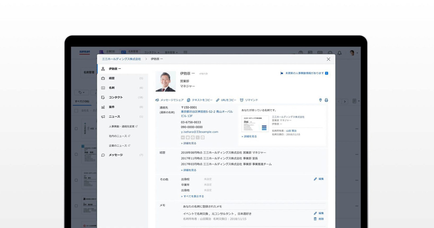Select 名刺 in the profile sidebar
The width and height of the screenshot is (434, 228).
[x=122, y=88]
